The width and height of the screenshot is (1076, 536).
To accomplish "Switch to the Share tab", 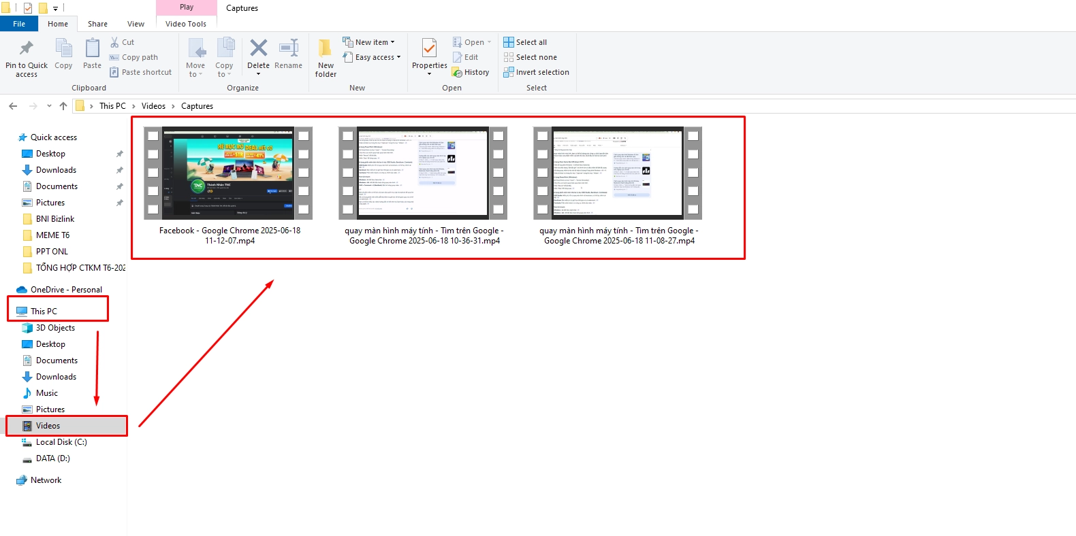I will click(x=97, y=24).
